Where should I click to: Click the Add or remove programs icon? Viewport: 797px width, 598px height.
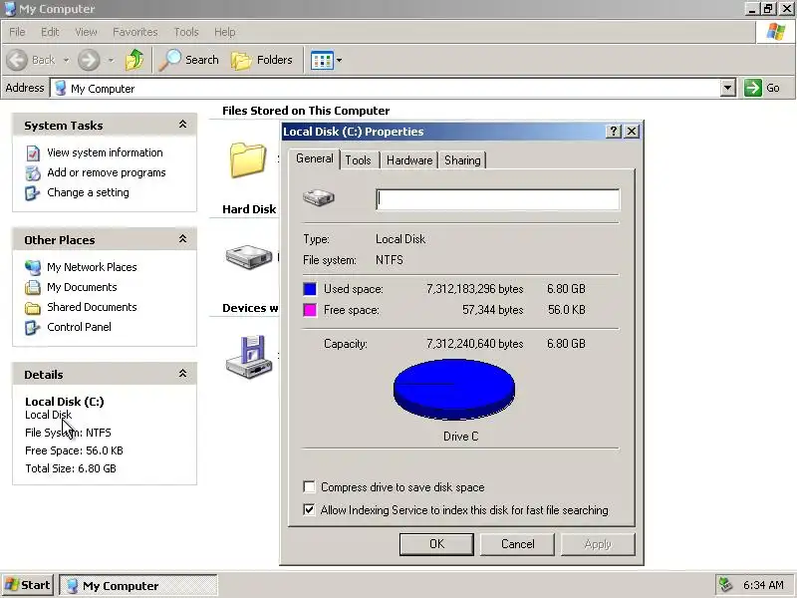tap(33, 172)
